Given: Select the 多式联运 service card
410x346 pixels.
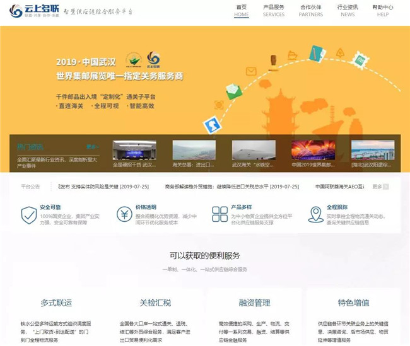Looking at the screenshot, I should [56, 303].
